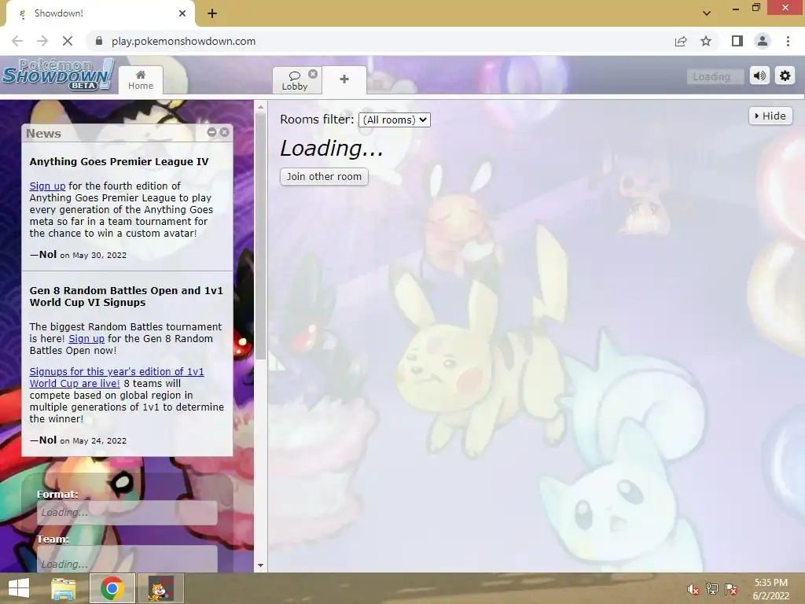Image resolution: width=805 pixels, height=604 pixels.
Task: Share this page icon
Action: point(681,41)
